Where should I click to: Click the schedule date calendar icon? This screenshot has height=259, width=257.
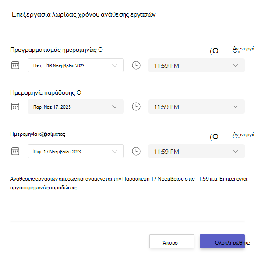pyautogui.click(x=15, y=65)
